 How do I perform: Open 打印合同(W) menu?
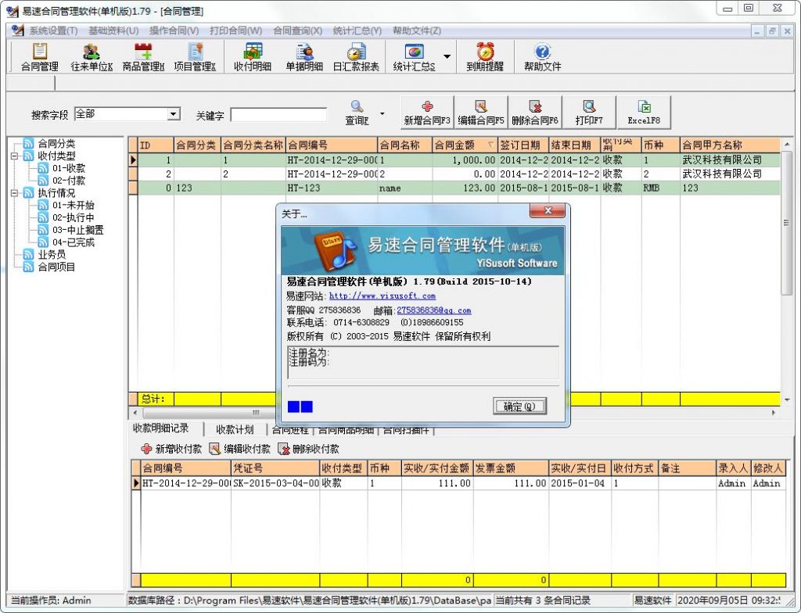(235, 30)
